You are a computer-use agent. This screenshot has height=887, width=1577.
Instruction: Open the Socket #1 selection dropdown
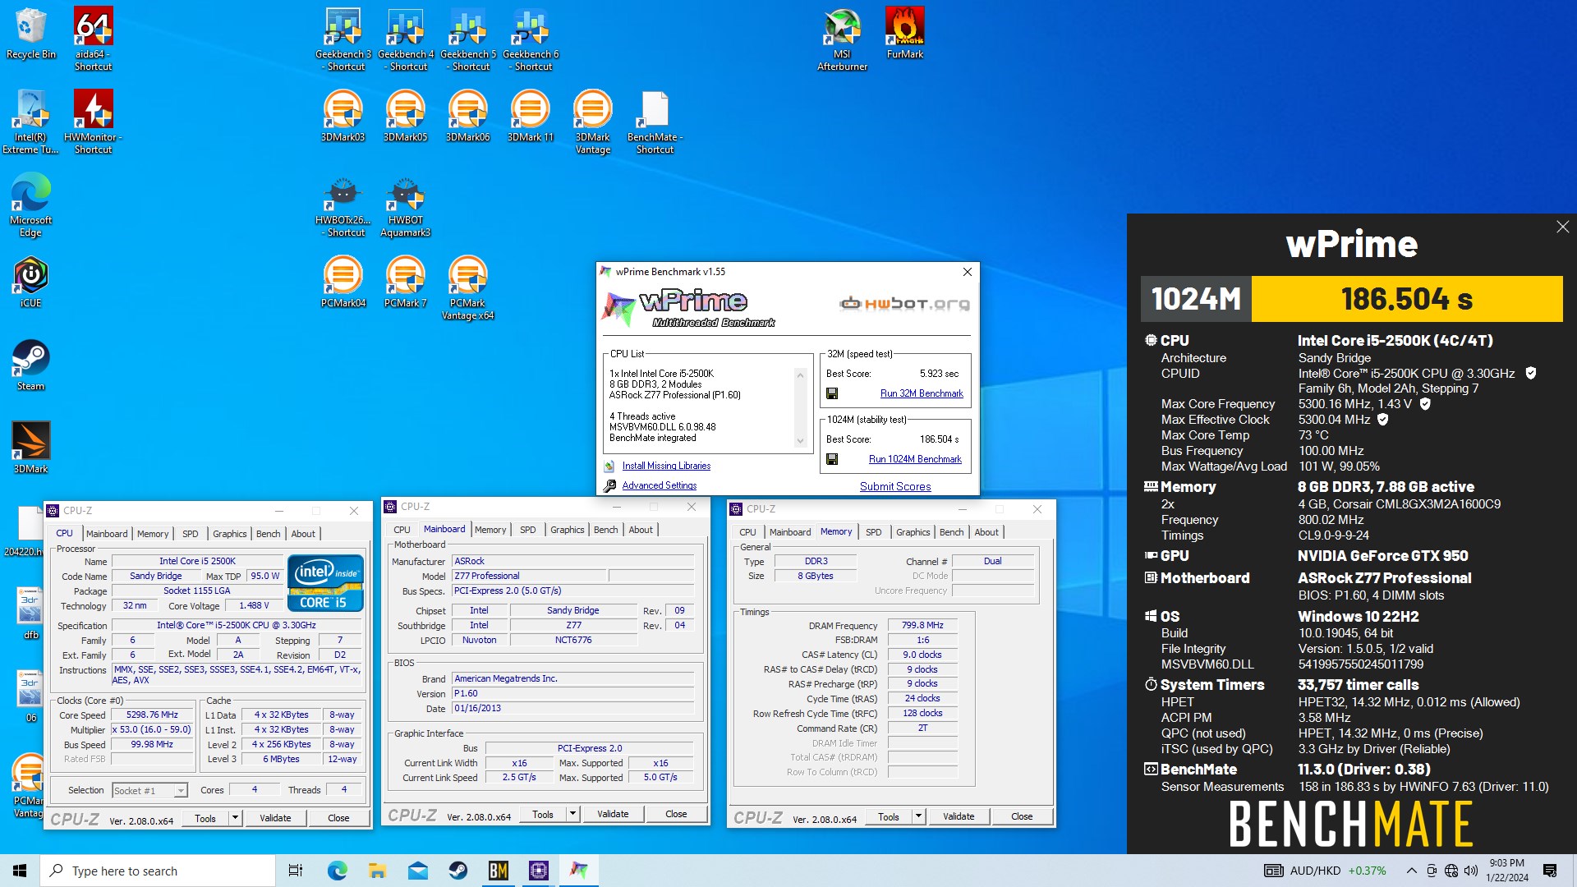click(x=150, y=790)
